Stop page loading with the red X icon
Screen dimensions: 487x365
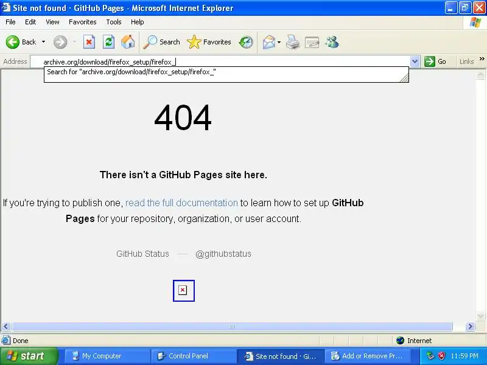89,42
